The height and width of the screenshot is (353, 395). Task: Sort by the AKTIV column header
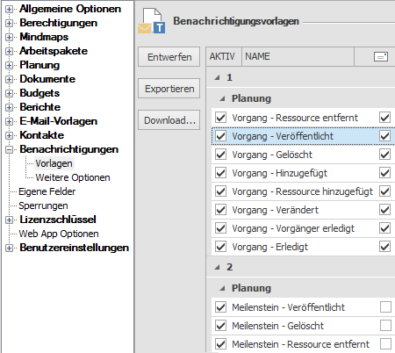(224, 56)
